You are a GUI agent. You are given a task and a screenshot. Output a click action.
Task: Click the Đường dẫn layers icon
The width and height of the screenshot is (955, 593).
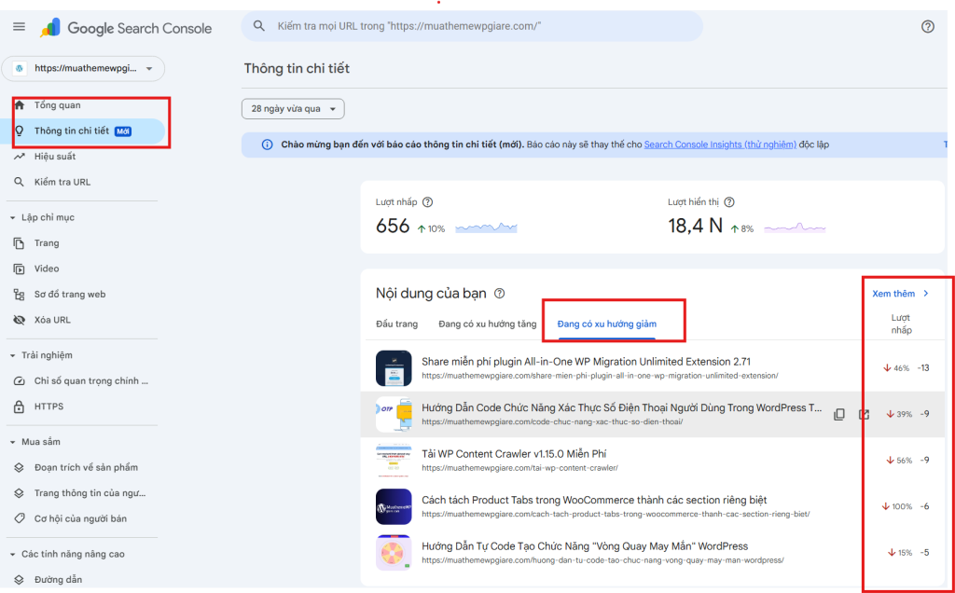20,580
